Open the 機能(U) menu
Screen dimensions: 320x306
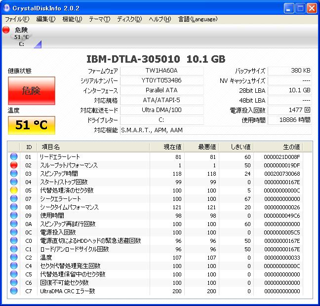[x=72, y=19]
